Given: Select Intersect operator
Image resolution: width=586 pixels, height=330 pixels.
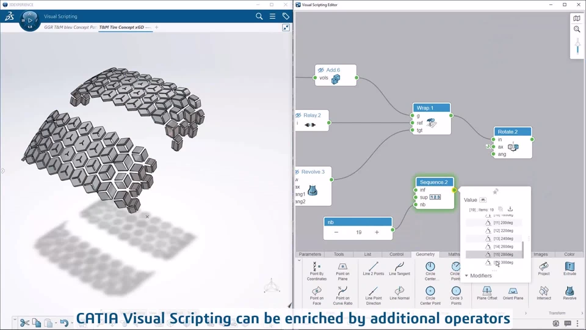Looking at the screenshot, I should pyautogui.click(x=544, y=293).
